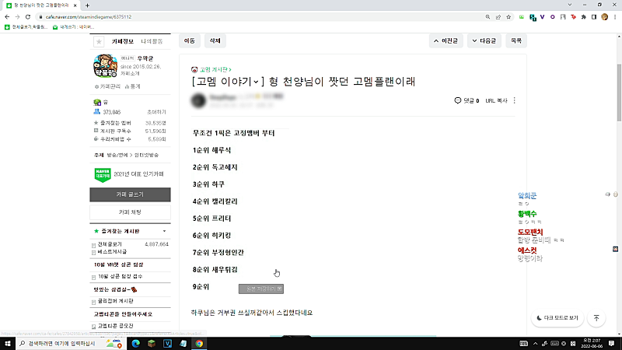The image size is (622, 350).
Task: Open the Chrome extensions puzzle icon
Action: [x=584, y=17]
